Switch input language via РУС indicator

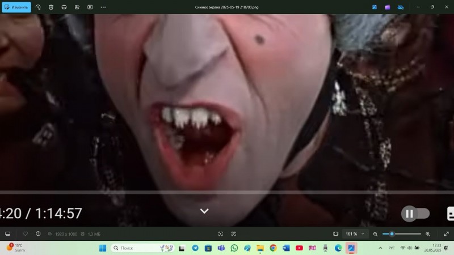(x=392, y=248)
